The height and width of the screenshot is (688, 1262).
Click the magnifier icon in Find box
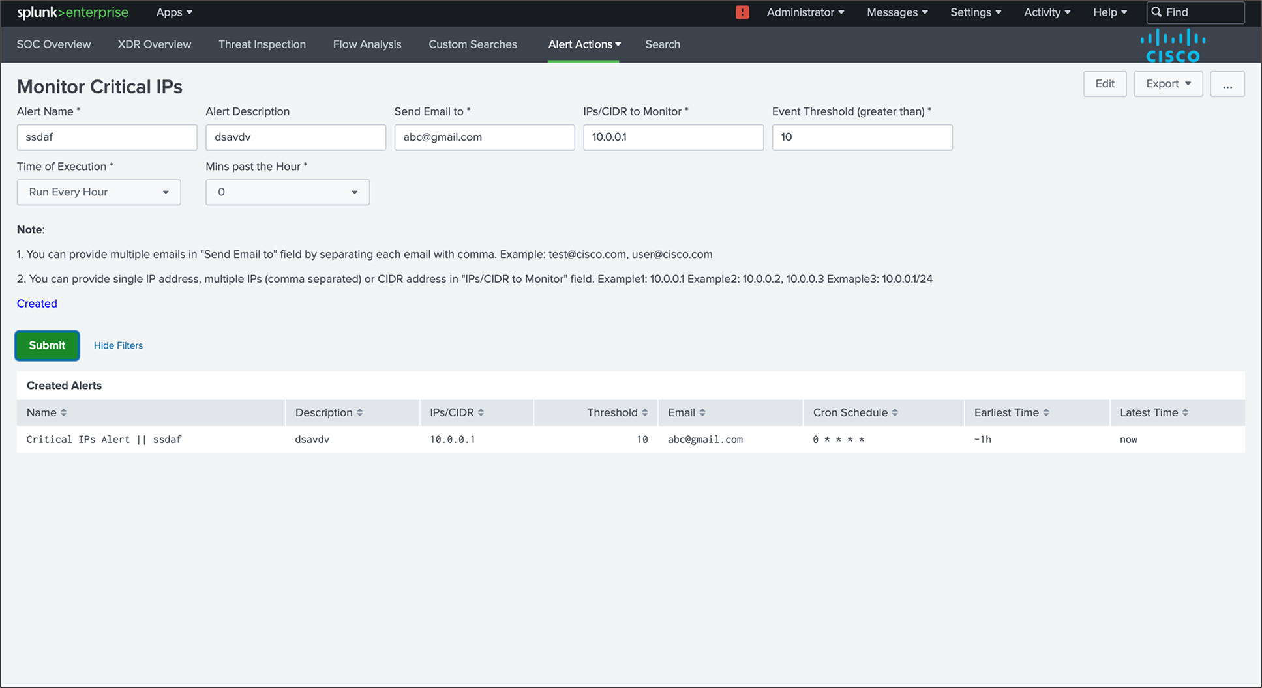click(x=1156, y=12)
